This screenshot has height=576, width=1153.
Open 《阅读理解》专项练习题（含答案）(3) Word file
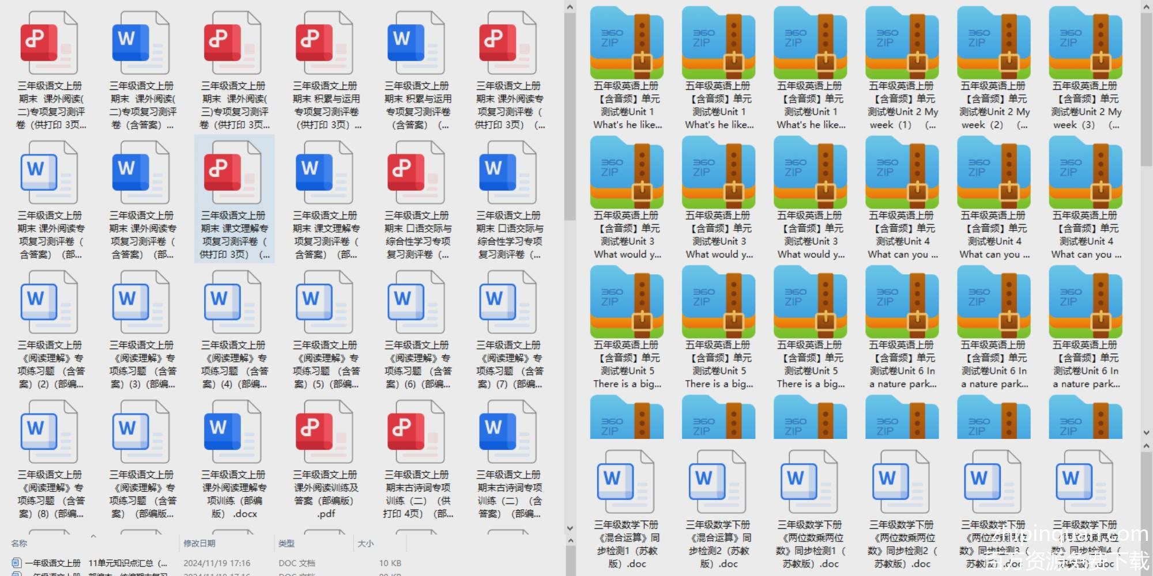coord(142,329)
